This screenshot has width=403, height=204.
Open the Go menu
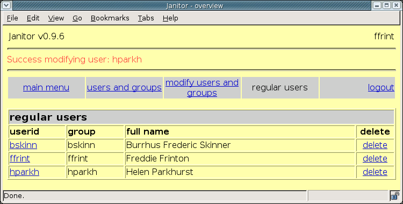(77, 18)
